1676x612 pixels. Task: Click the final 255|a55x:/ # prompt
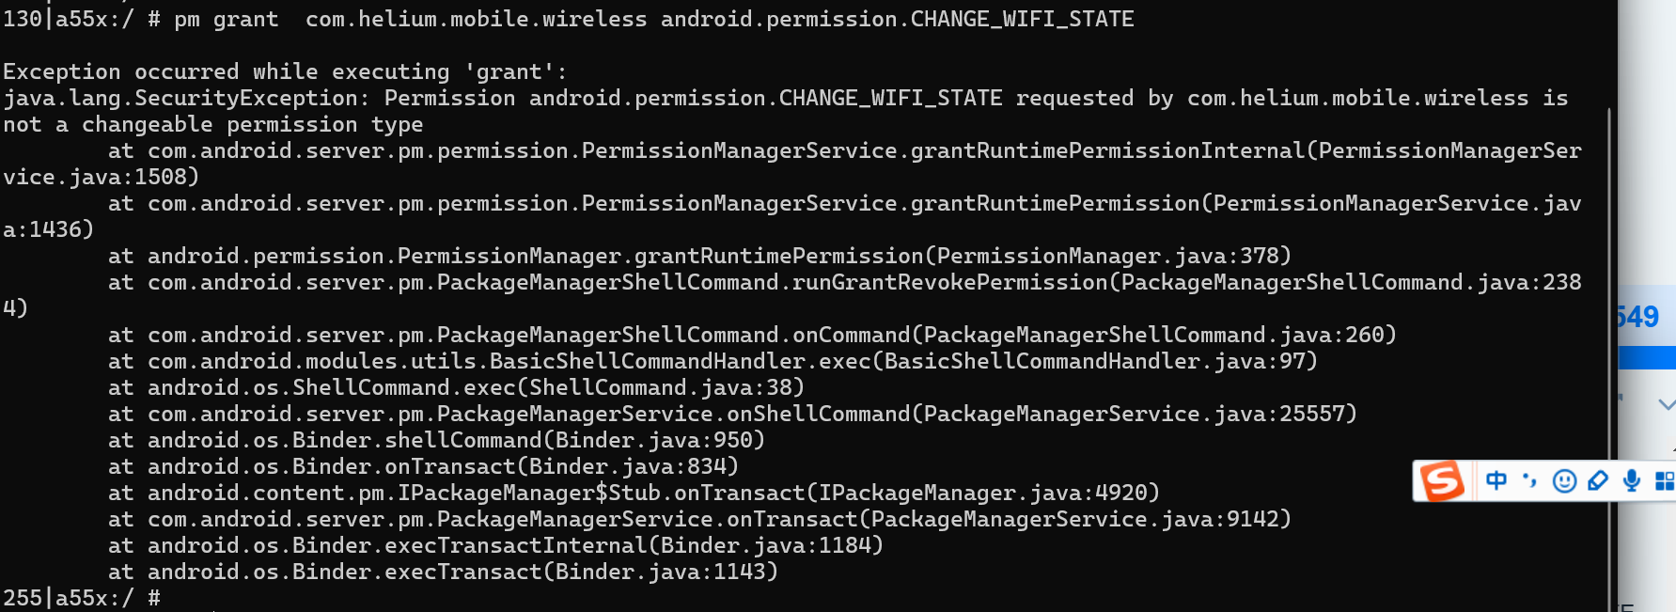pos(82,598)
